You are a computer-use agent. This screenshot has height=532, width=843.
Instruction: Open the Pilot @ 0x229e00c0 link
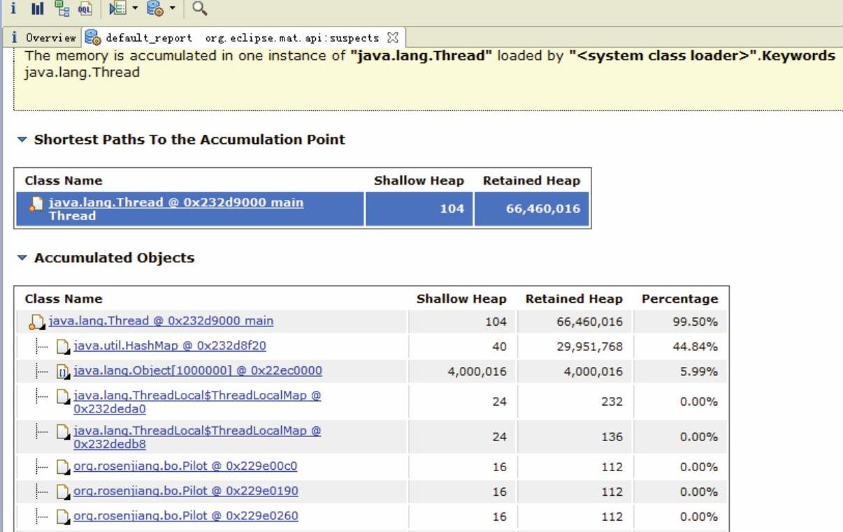[x=185, y=466]
